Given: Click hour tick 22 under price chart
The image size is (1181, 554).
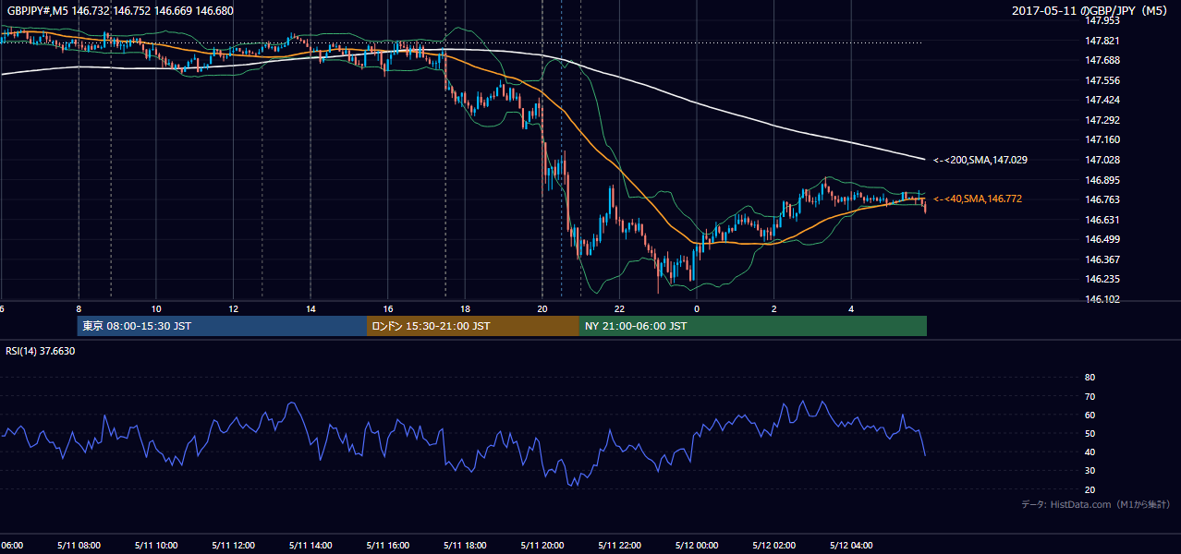Looking at the screenshot, I should 620,308.
